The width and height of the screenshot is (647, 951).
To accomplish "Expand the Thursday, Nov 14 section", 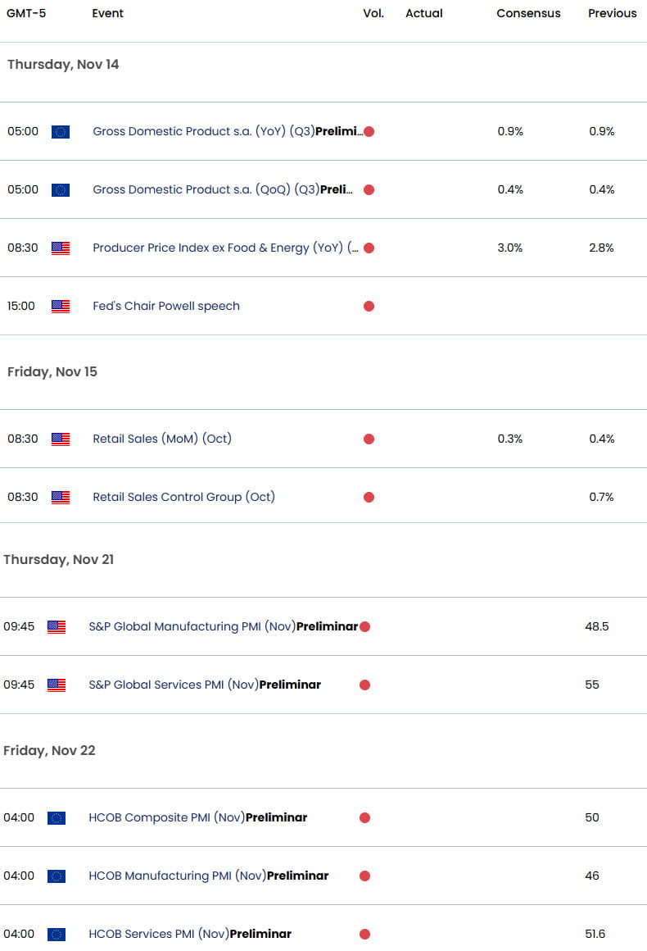I will point(63,64).
